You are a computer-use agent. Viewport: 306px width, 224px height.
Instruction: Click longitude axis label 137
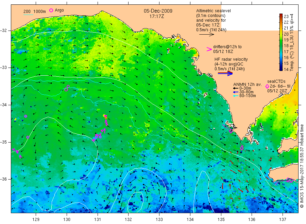[283, 220]
